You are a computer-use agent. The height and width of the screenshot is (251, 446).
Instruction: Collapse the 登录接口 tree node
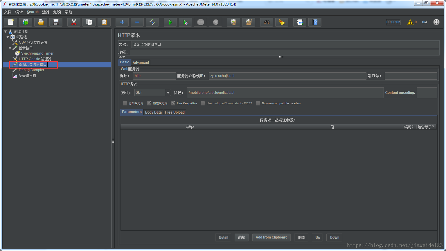coord(10,48)
